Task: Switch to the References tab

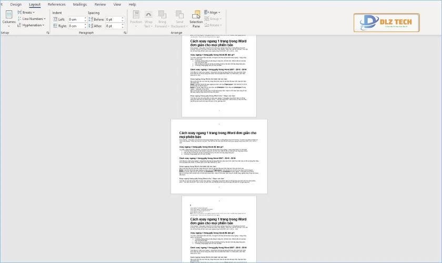Action: 57,4
